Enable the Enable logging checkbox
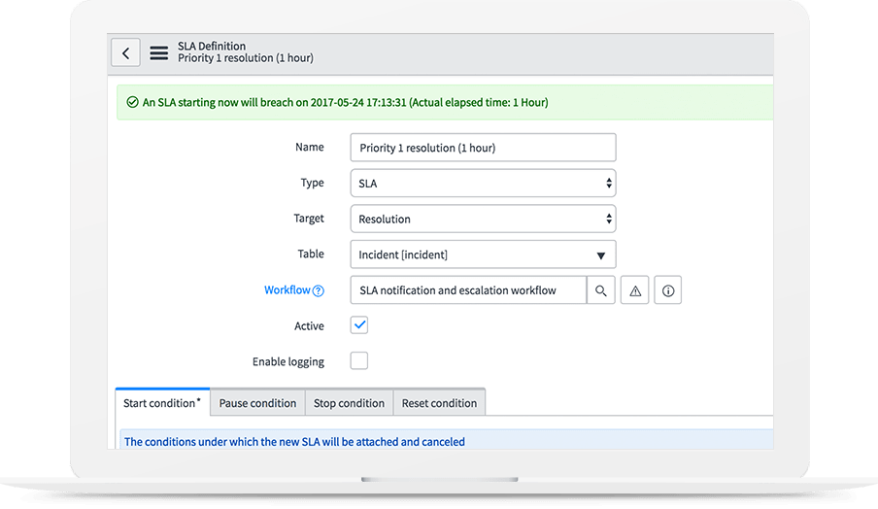Viewport: 878px width, 509px height. tap(359, 361)
